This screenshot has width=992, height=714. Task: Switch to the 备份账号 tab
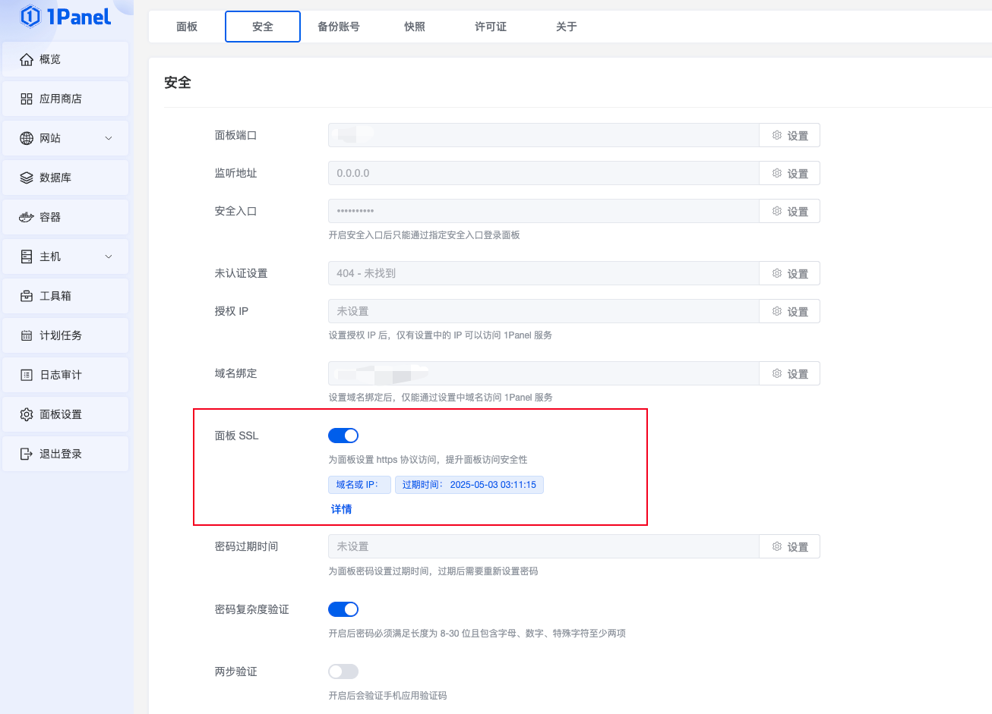coord(339,27)
